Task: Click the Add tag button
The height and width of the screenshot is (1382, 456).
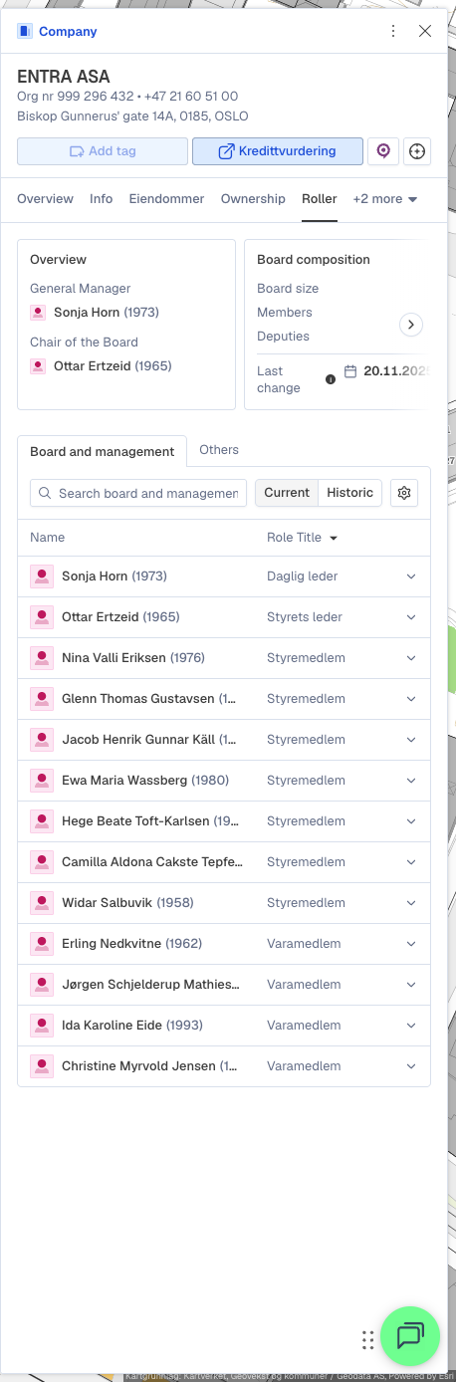Action: [103, 151]
